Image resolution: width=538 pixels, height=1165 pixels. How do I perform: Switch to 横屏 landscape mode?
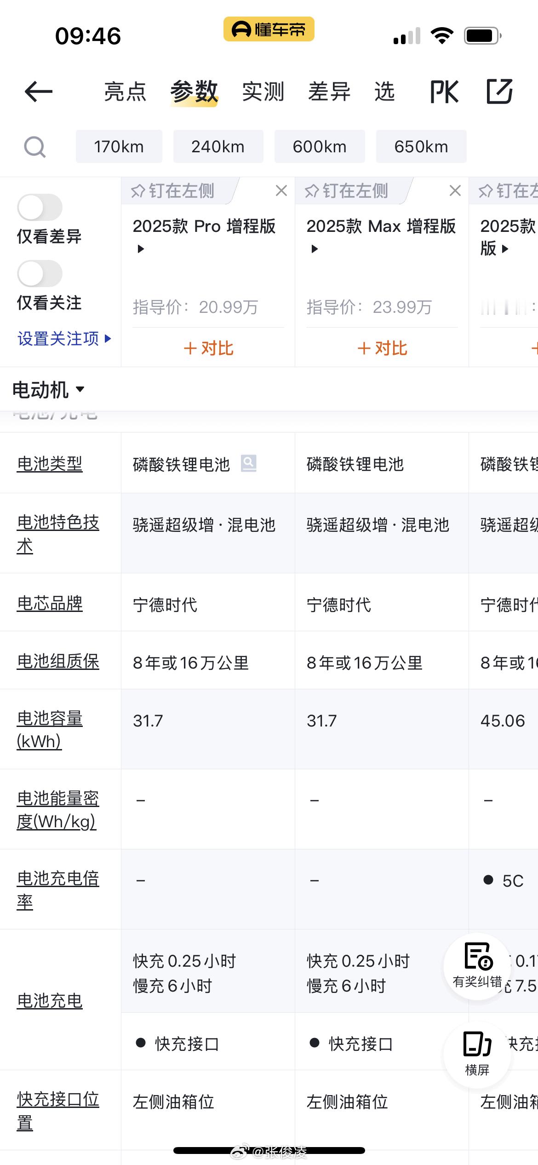[477, 1054]
